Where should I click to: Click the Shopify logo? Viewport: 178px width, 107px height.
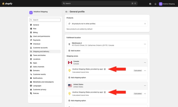click(7, 4)
